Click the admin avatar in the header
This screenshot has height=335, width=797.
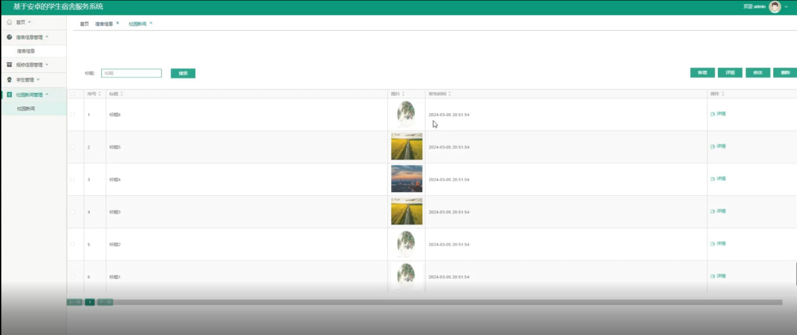tap(775, 7)
